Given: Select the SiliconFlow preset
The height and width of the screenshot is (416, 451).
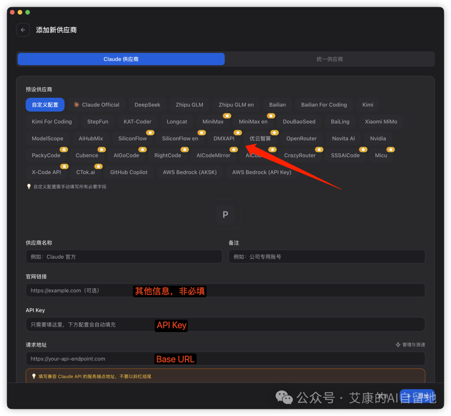Looking at the screenshot, I should (133, 139).
